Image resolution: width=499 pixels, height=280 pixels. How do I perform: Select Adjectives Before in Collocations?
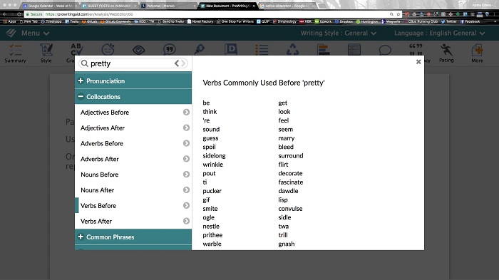[133, 113]
